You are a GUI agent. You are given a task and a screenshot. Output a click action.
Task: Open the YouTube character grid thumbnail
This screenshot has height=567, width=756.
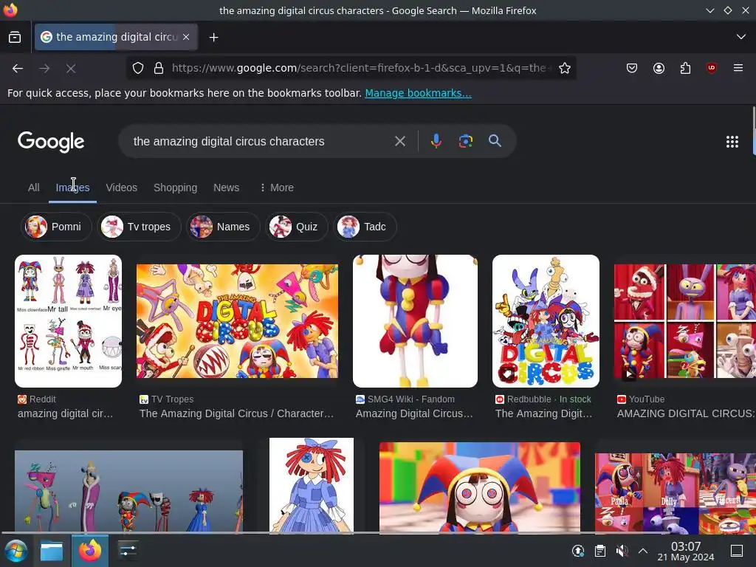pos(684,321)
